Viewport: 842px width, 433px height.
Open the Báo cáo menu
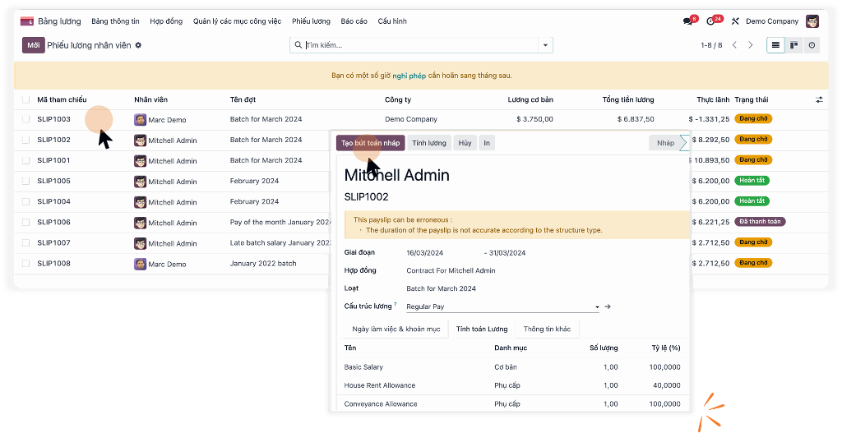point(354,21)
